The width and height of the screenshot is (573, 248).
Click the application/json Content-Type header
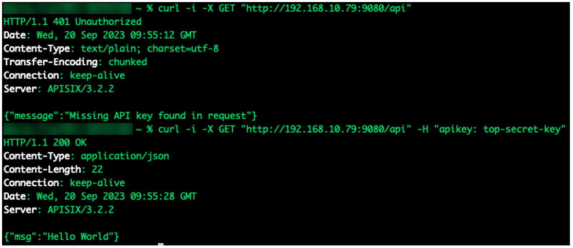coord(86,156)
